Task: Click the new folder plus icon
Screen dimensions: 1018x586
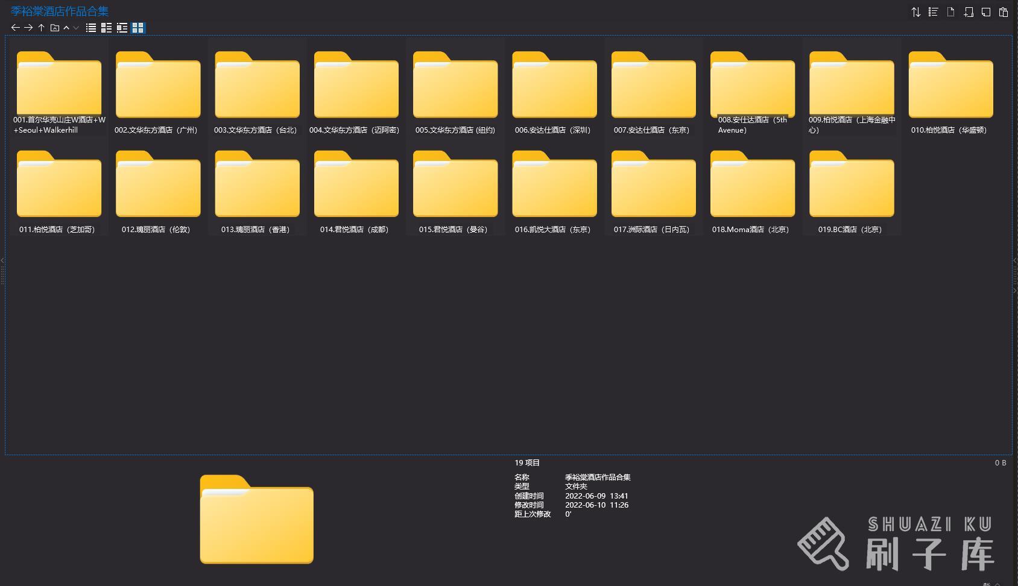Action: point(969,12)
